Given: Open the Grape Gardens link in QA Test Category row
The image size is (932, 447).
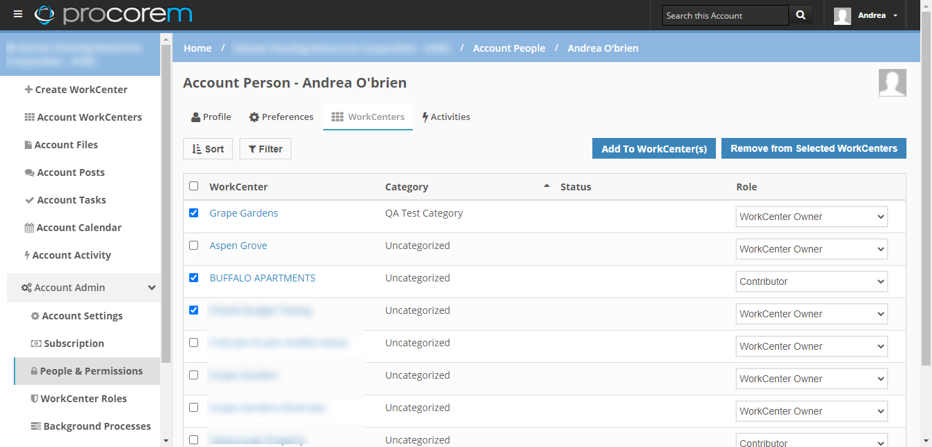Looking at the screenshot, I should coord(244,213).
